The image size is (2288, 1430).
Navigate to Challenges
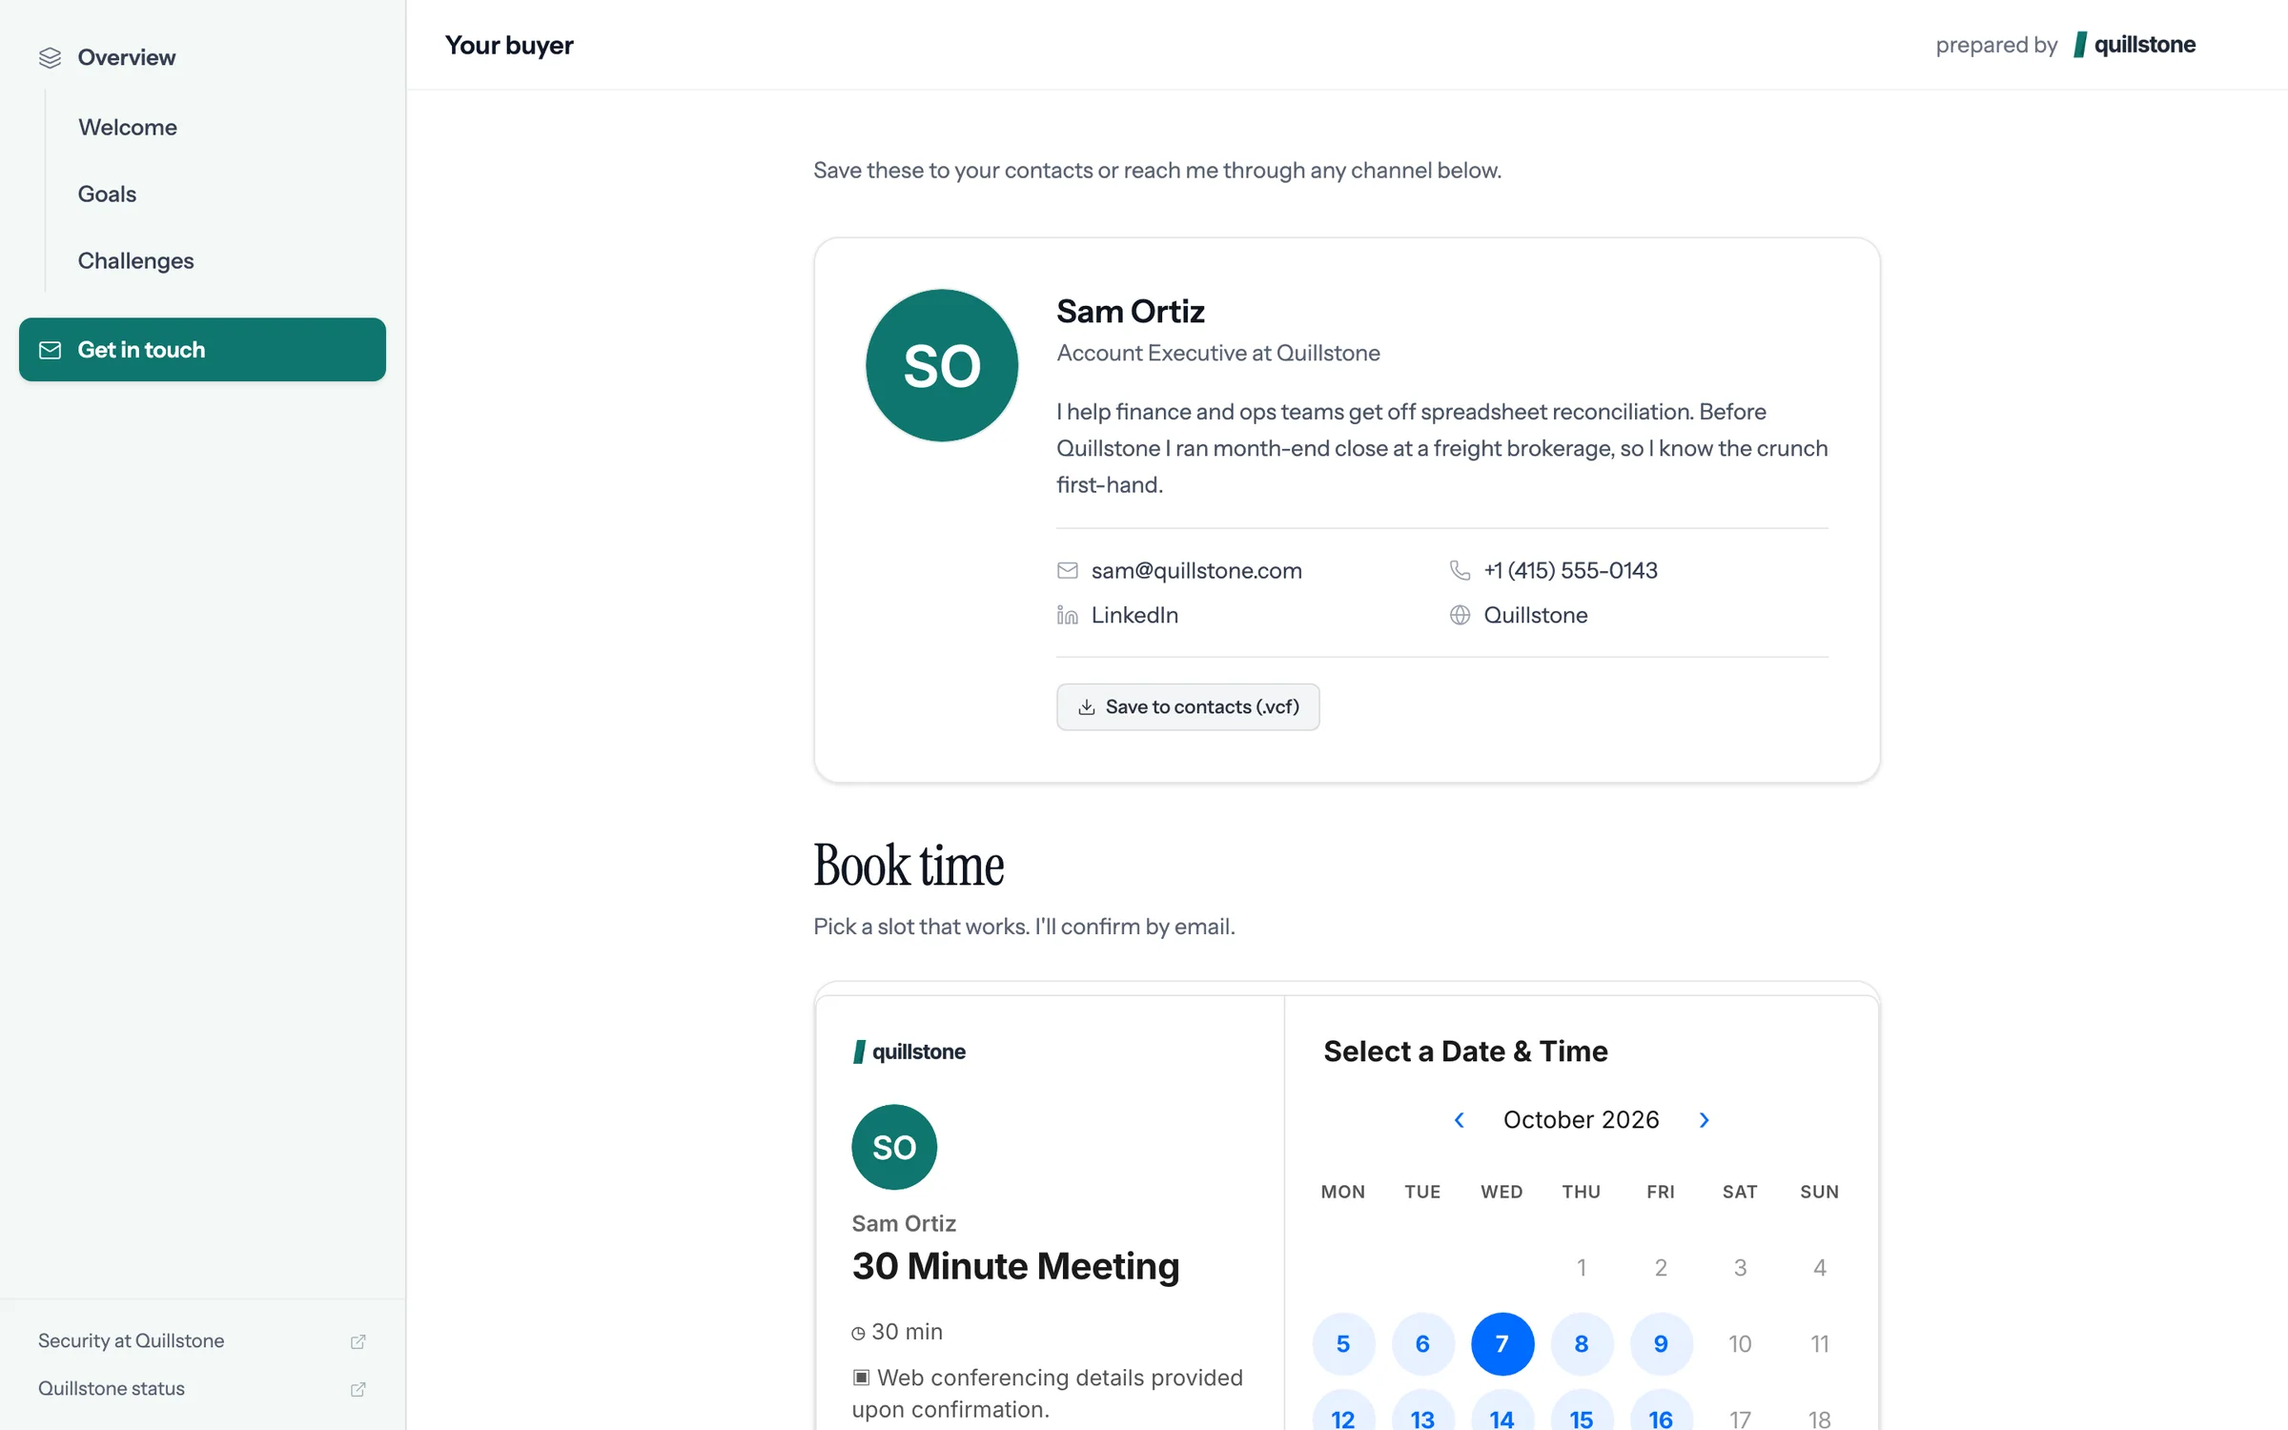point(135,260)
